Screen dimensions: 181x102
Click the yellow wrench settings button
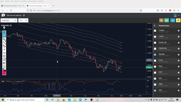[x=178, y=20]
